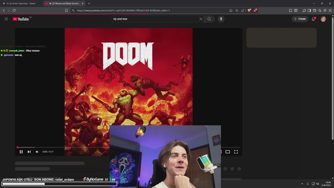Skip to next video in playlist

pyautogui.click(x=29, y=152)
